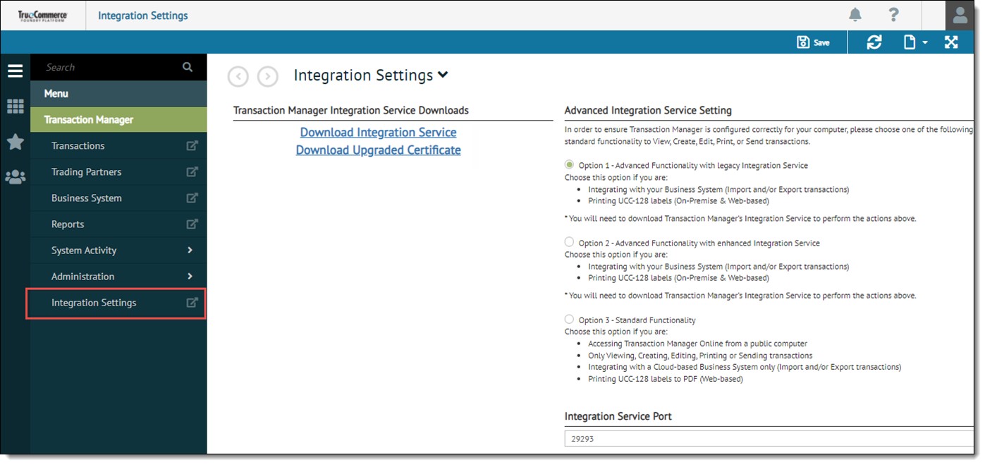Image resolution: width=985 pixels, height=465 pixels.
Task: Expand the Administration chevron
Action: point(190,277)
